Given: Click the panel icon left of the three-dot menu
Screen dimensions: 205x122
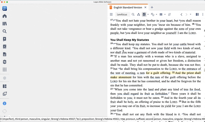Looking at the screenshot, I should click(197, 14).
